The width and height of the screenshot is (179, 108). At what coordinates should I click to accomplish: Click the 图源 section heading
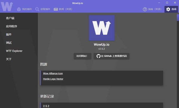coord(44,64)
